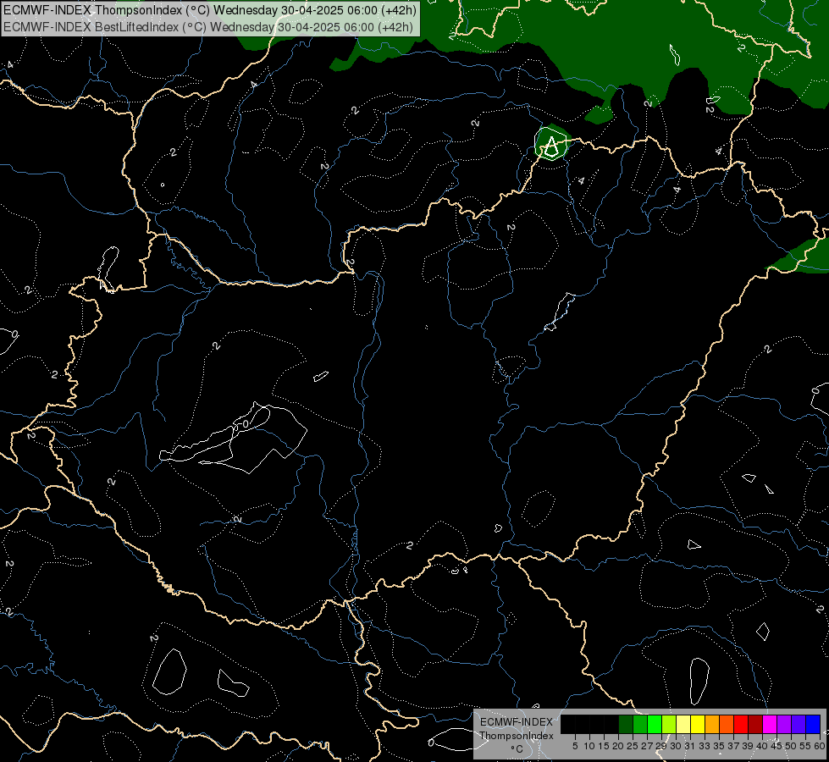Click the legend tick value 20
This screenshot has height=762, width=829.
click(619, 746)
